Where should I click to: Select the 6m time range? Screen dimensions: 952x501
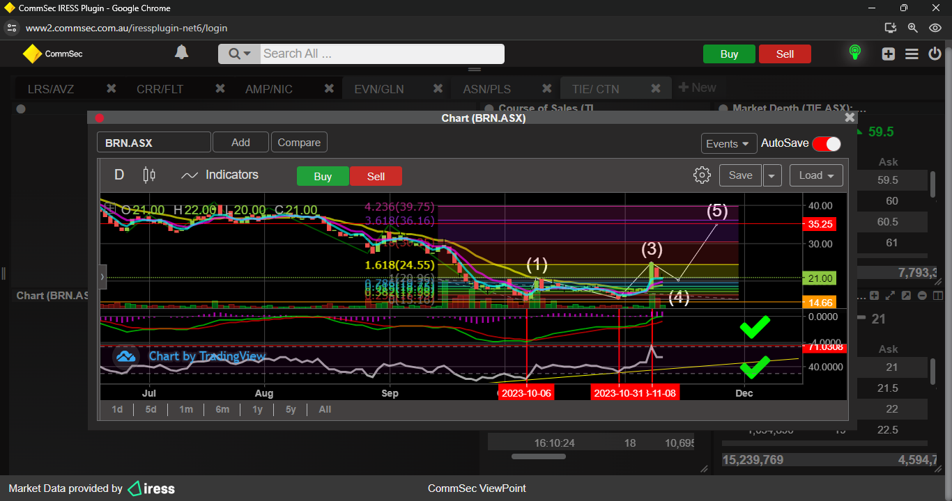(222, 409)
